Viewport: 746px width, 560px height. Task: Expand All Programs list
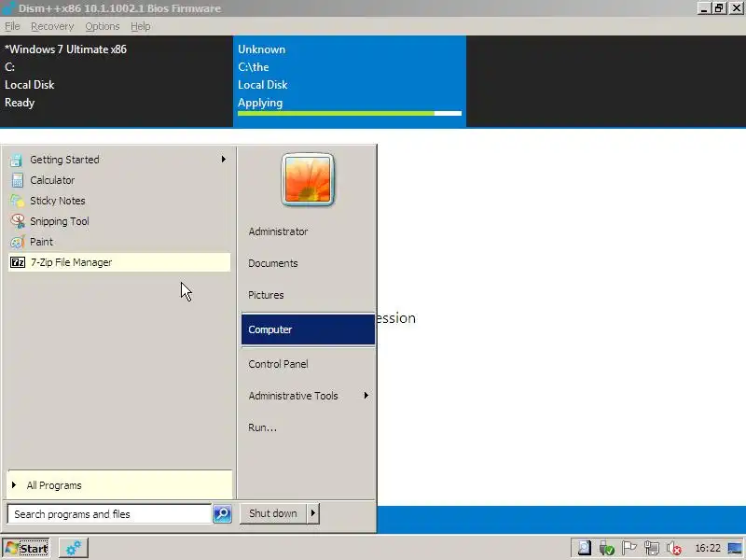(x=120, y=485)
